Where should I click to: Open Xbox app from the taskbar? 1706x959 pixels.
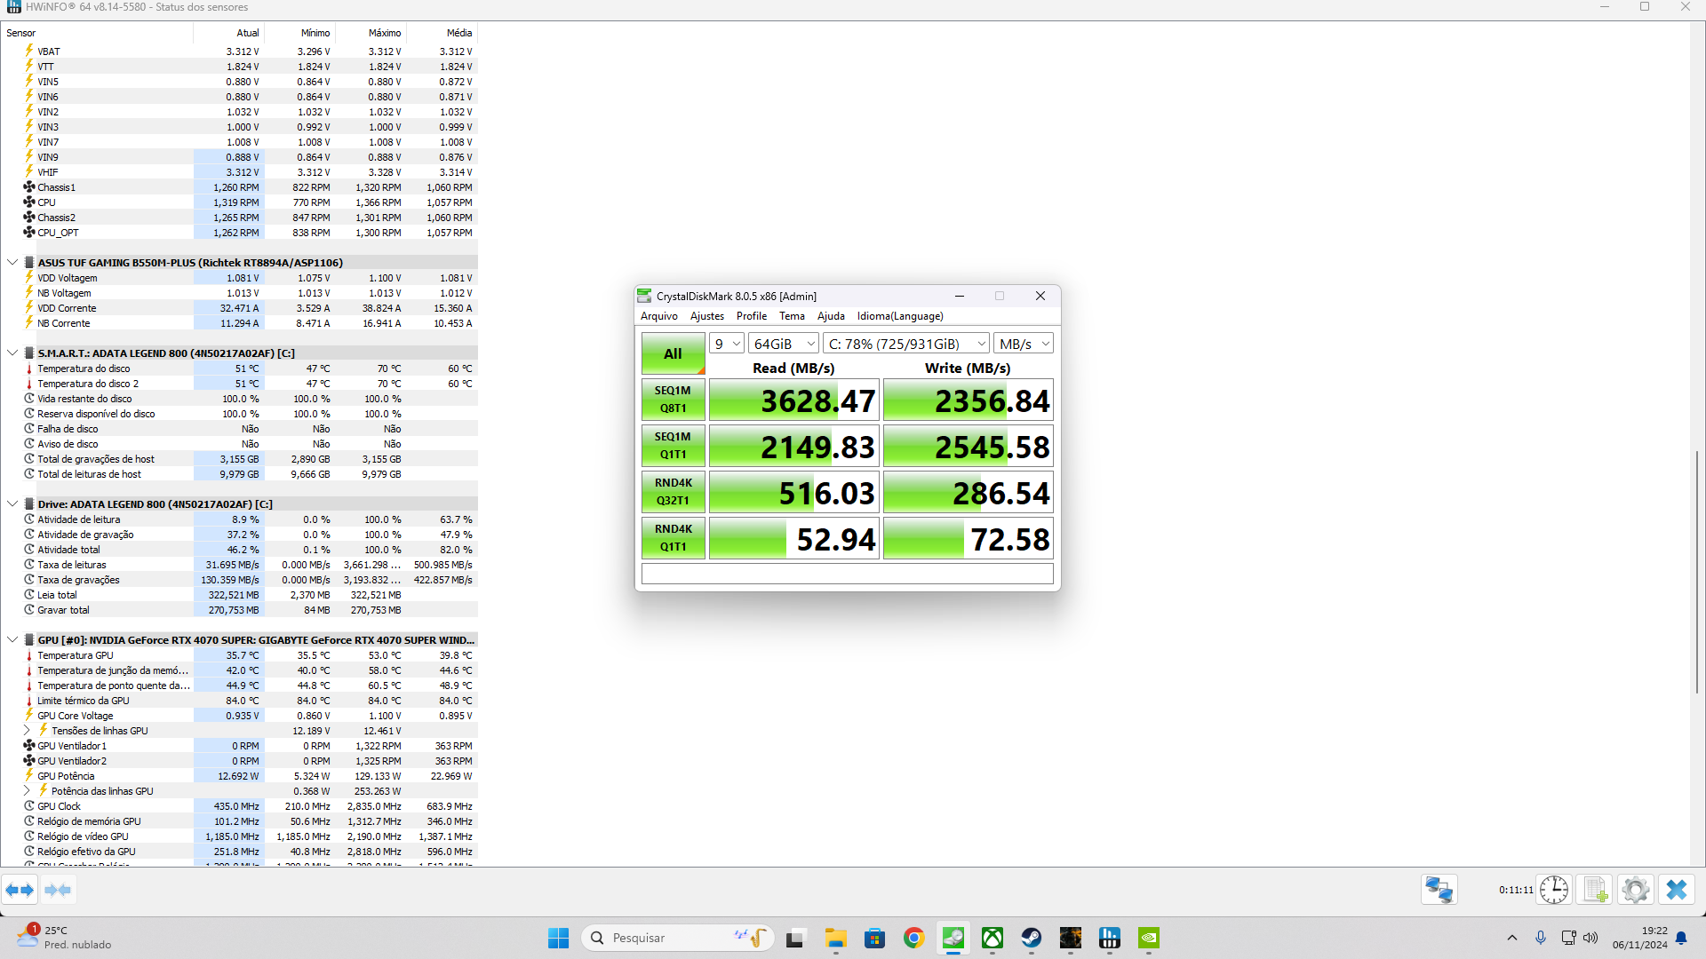coord(993,938)
